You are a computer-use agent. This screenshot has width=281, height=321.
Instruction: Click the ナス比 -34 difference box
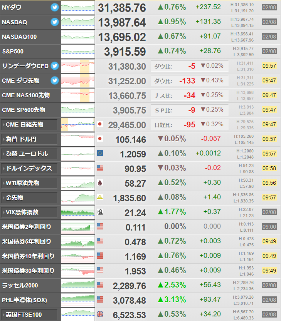pyautogui.click(x=190, y=95)
